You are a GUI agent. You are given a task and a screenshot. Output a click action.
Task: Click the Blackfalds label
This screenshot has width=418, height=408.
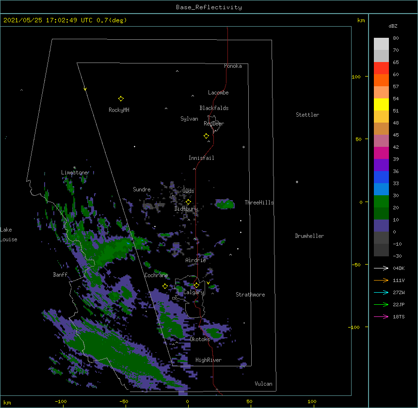(x=214, y=108)
